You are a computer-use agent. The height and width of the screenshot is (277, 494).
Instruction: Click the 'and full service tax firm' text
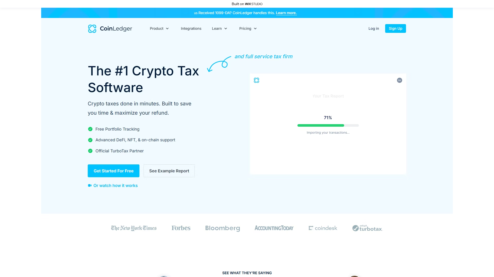point(263,56)
